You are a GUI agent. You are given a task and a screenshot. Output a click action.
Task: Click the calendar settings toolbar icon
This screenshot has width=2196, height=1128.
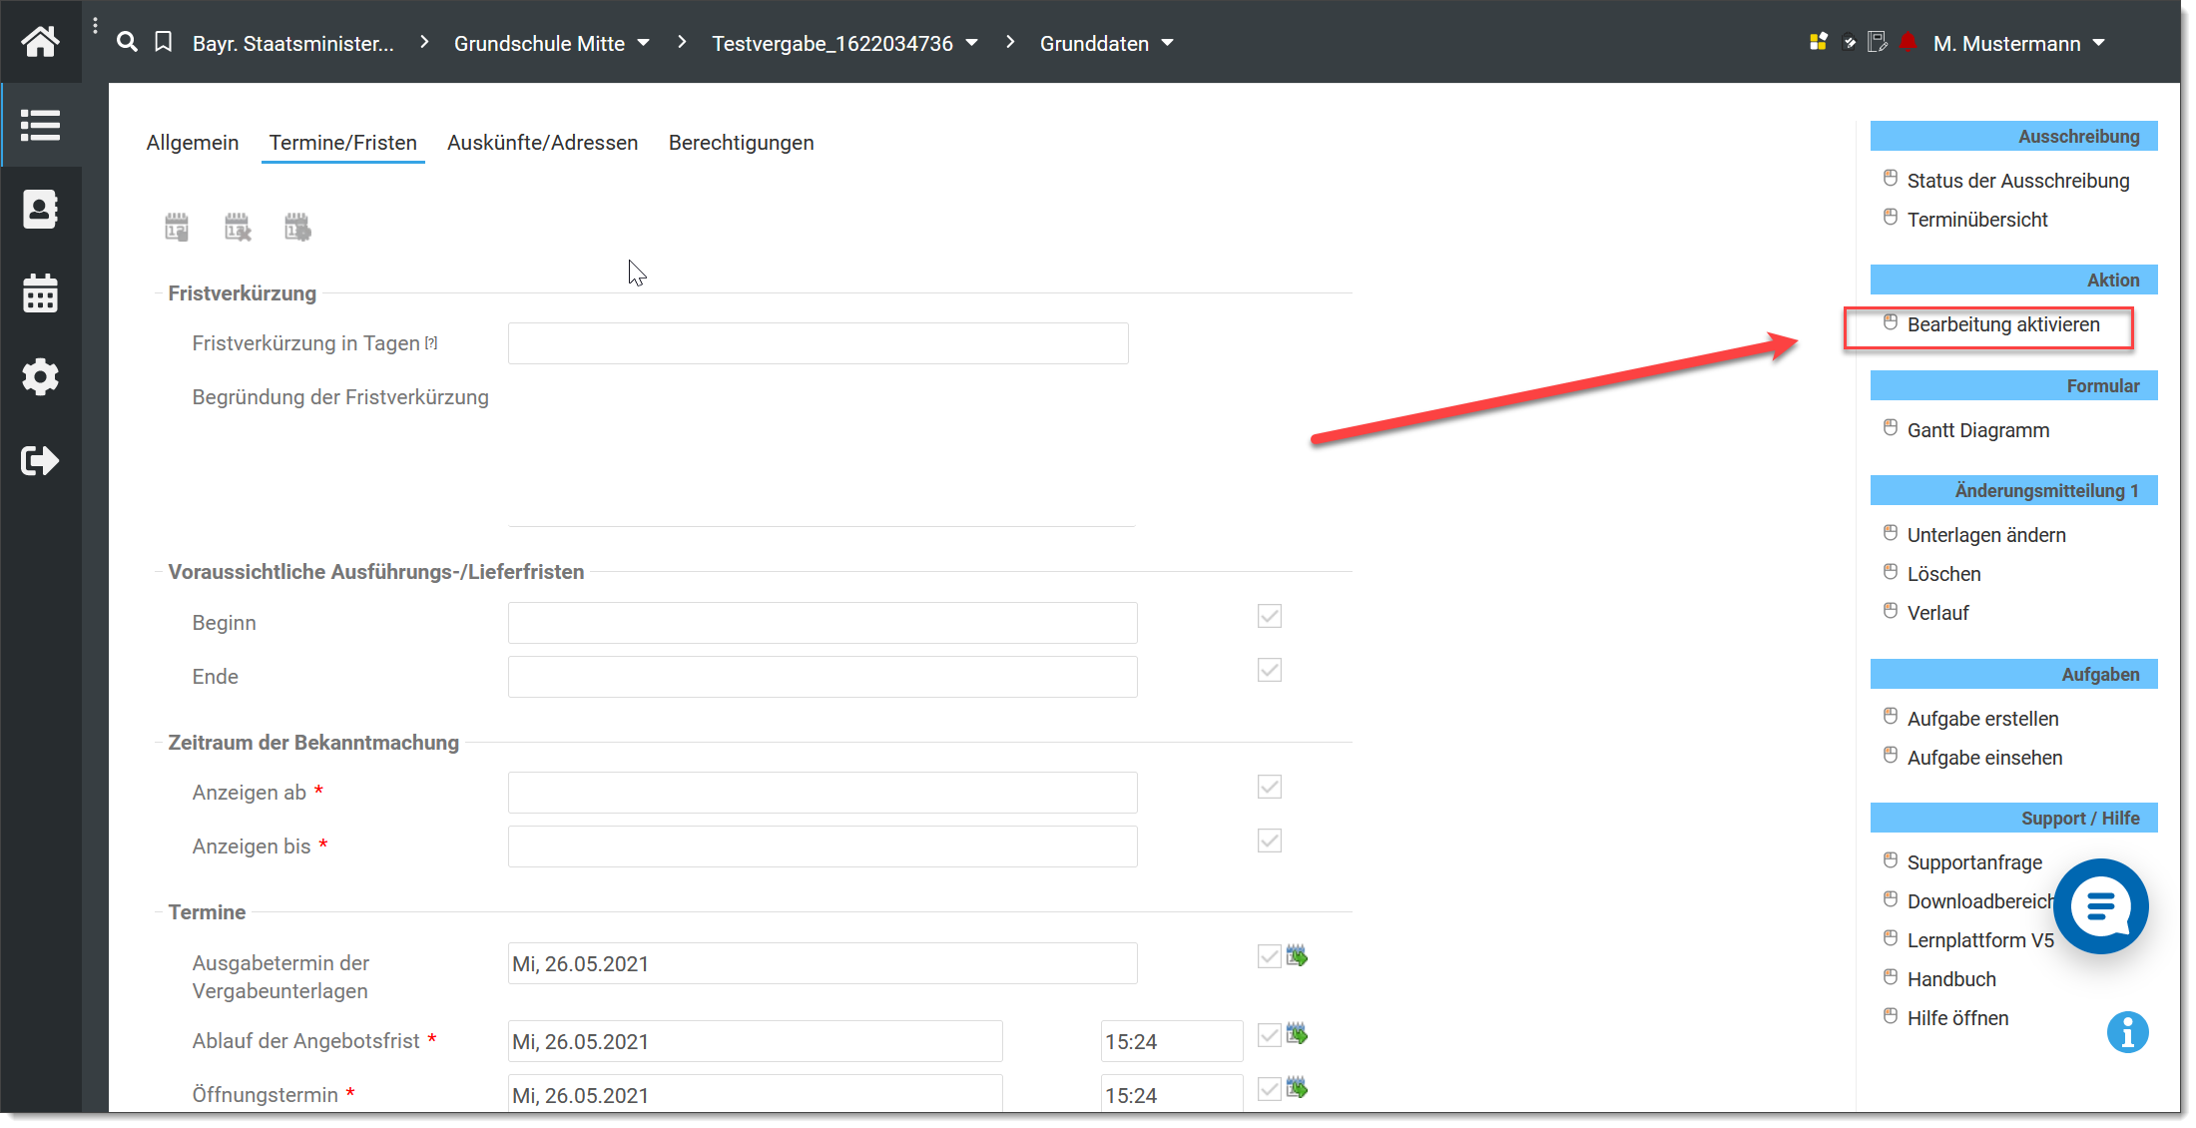coord(297,228)
